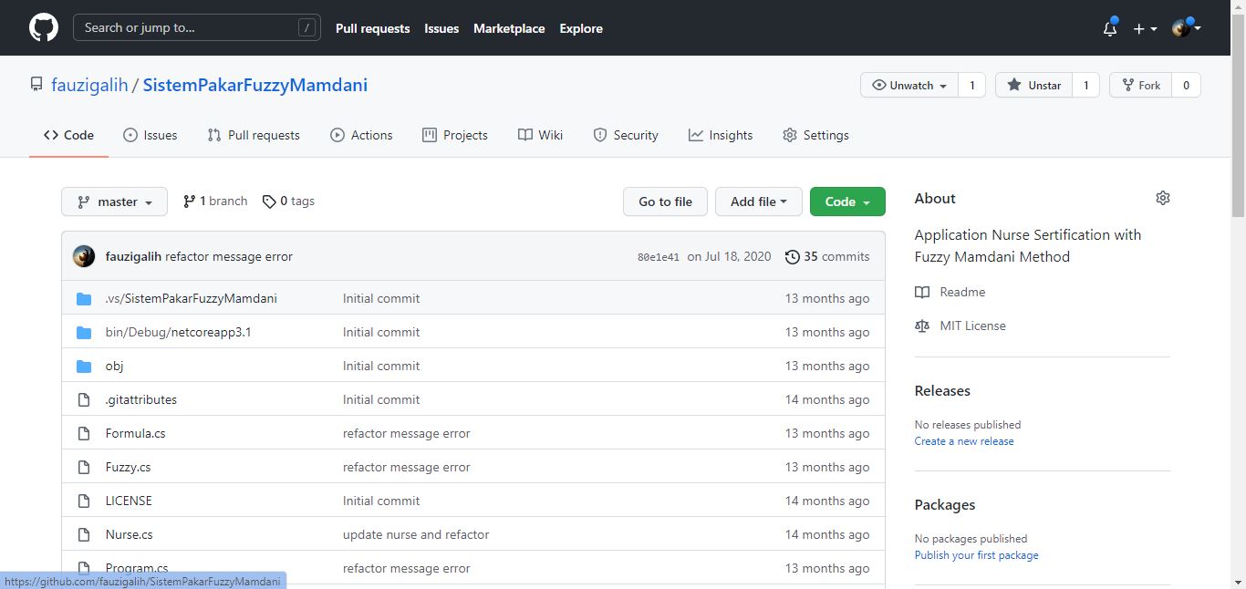Switch to the Security tab
The image size is (1246, 589).
coord(626,135)
